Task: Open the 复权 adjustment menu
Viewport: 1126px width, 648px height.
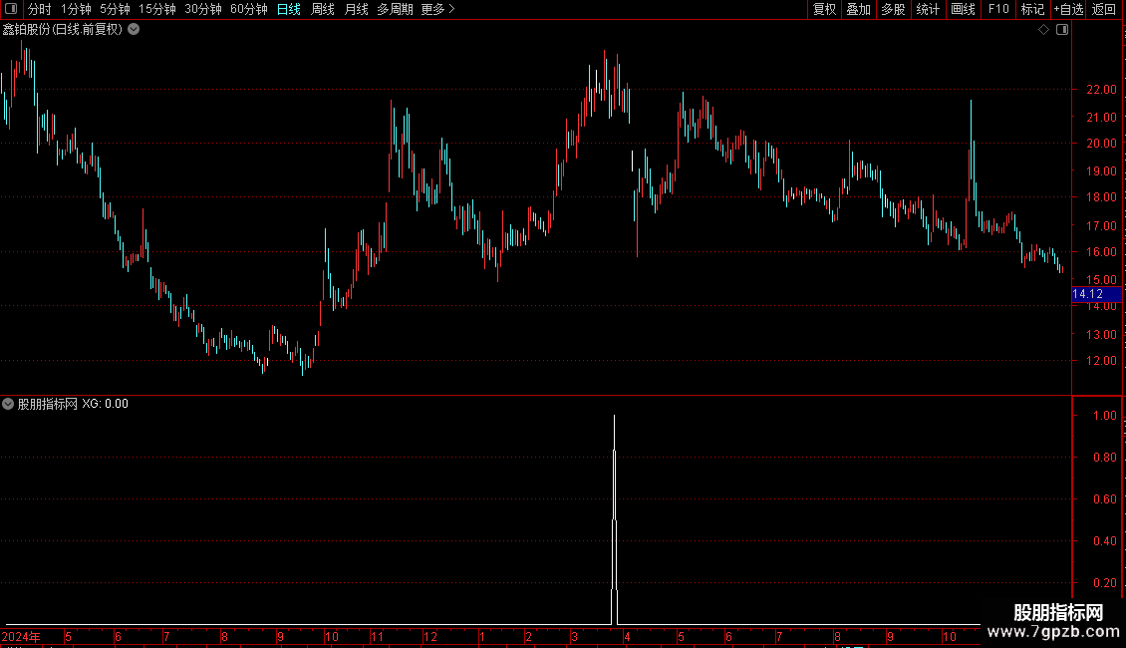Action: pyautogui.click(x=824, y=9)
